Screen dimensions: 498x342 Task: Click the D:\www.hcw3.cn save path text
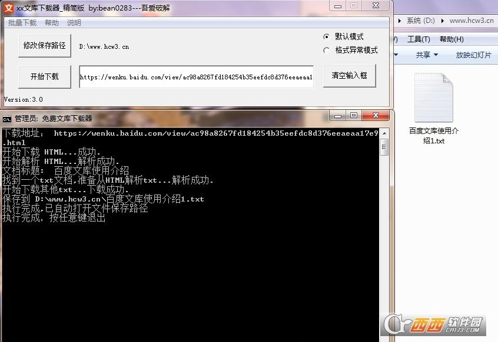[104, 47]
